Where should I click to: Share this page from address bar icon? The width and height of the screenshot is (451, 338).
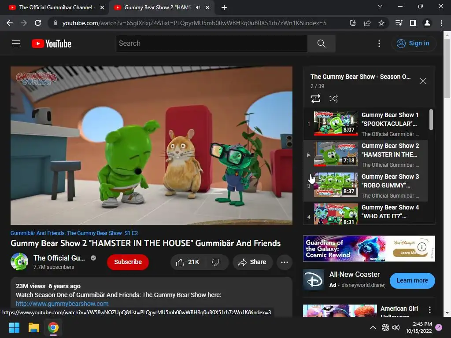click(x=367, y=23)
